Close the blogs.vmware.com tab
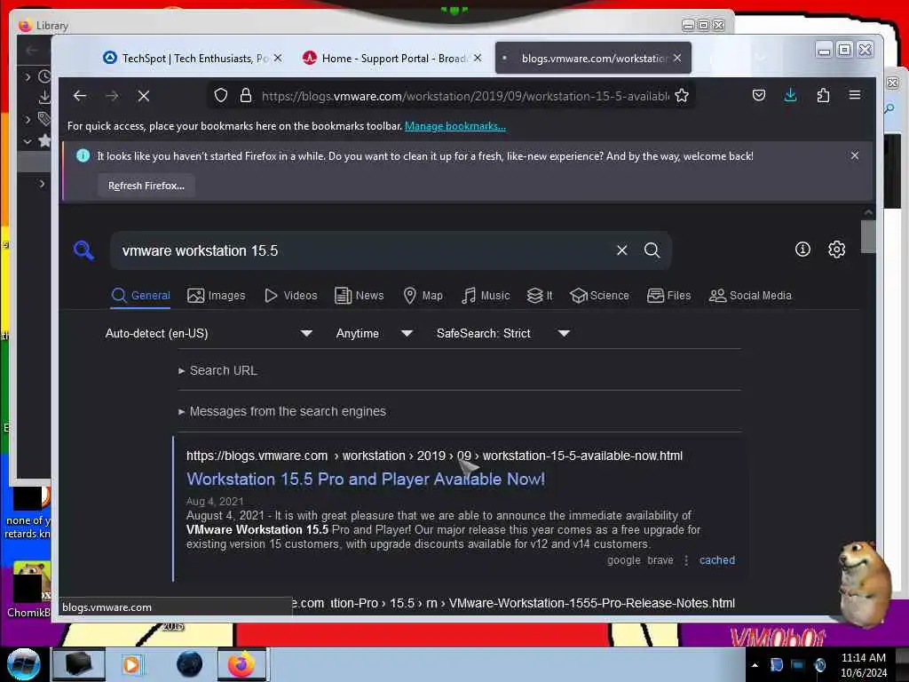This screenshot has width=909, height=682. pos(677,58)
